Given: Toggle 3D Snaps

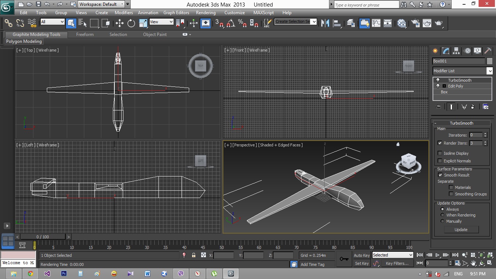Looking at the screenshot, I should click(x=219, y=23).
